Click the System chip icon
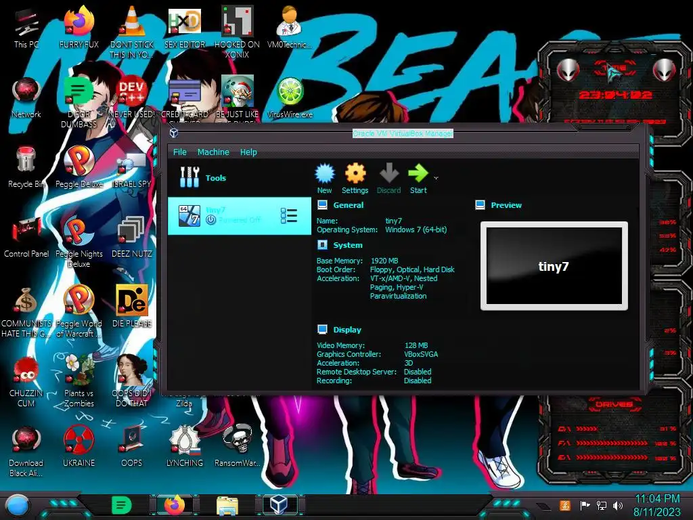The width and height of the screenshot is (693, 520). 323,245
